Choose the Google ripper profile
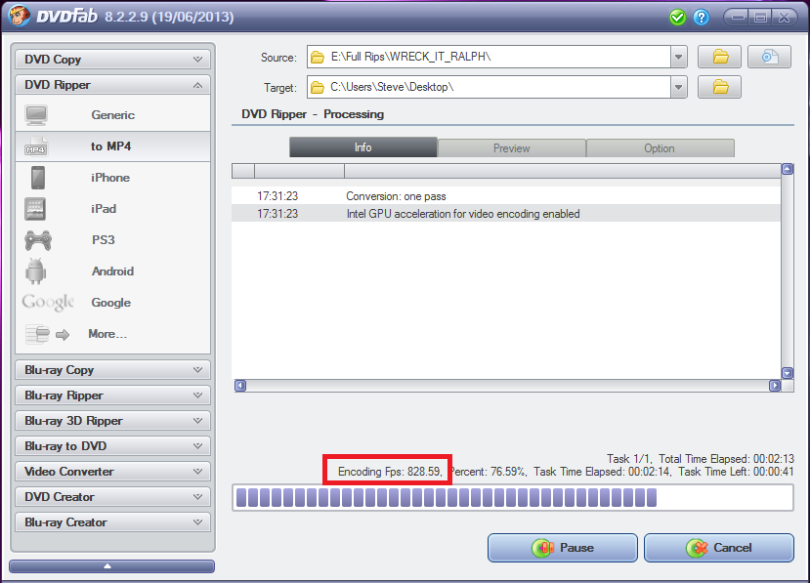Viewport: 810px width, 583px height. tap(113, 303)
